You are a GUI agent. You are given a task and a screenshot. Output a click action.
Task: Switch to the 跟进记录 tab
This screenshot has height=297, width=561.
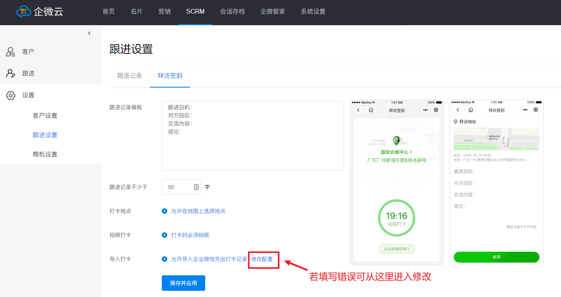[x=130, y=76]
